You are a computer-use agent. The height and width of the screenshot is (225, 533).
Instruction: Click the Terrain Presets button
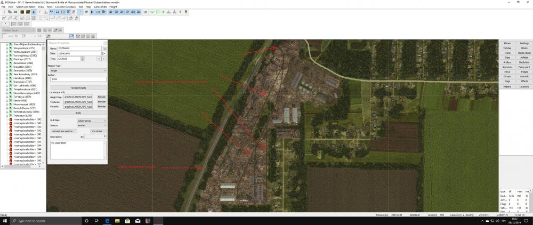point(78,87)
